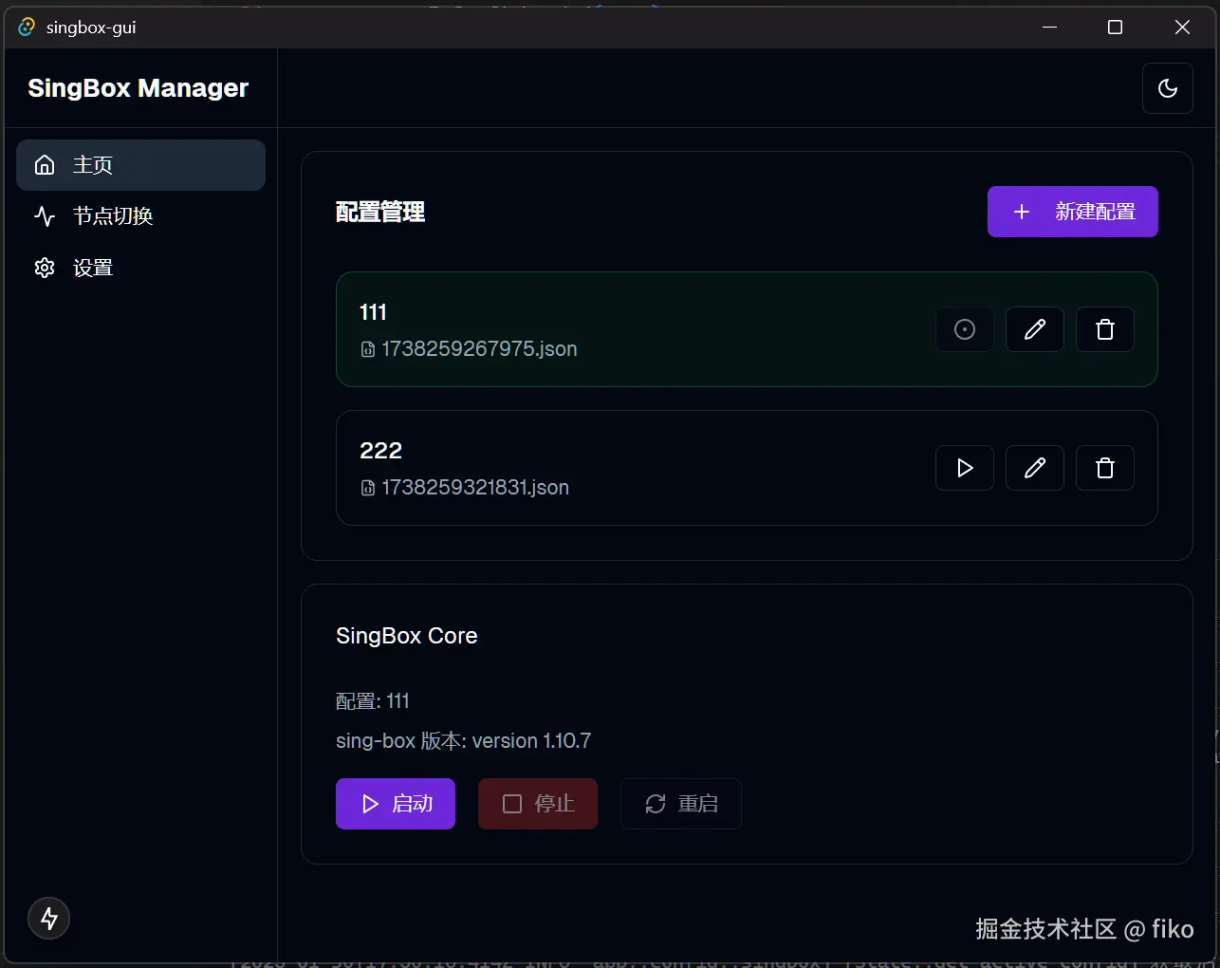This screenshot has width=1220, height=968.
Task: Close the singbox-gui window
Action: click(x=1182, y=28)
